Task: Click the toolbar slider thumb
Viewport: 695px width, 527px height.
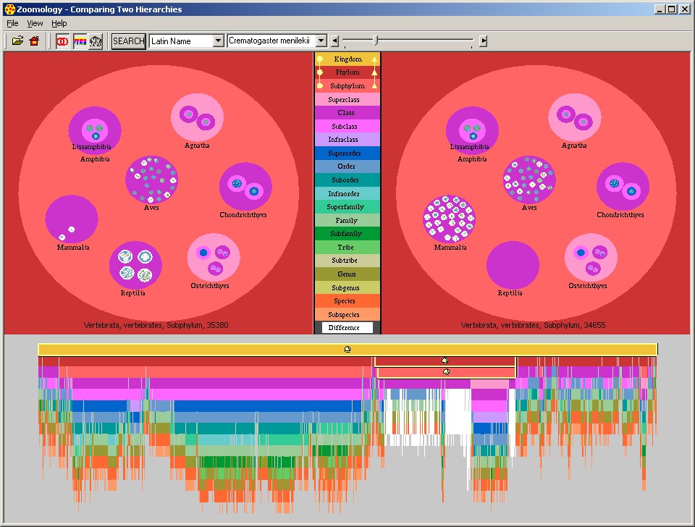Action: coord(376,41)
